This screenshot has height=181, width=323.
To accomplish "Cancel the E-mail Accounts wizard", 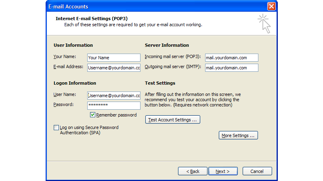I will (x=257, y=171).
